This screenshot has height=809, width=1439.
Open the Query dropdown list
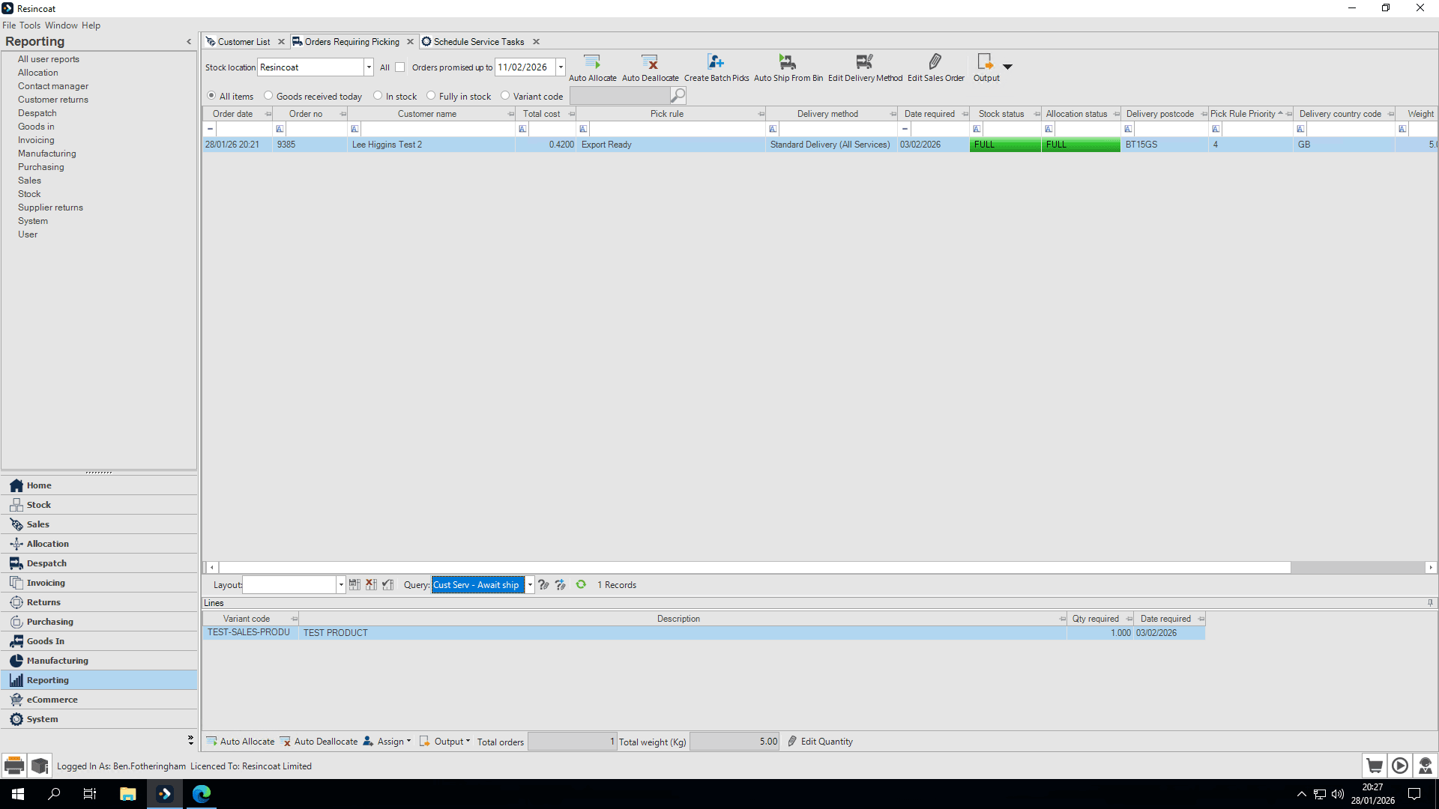[530, 585]
